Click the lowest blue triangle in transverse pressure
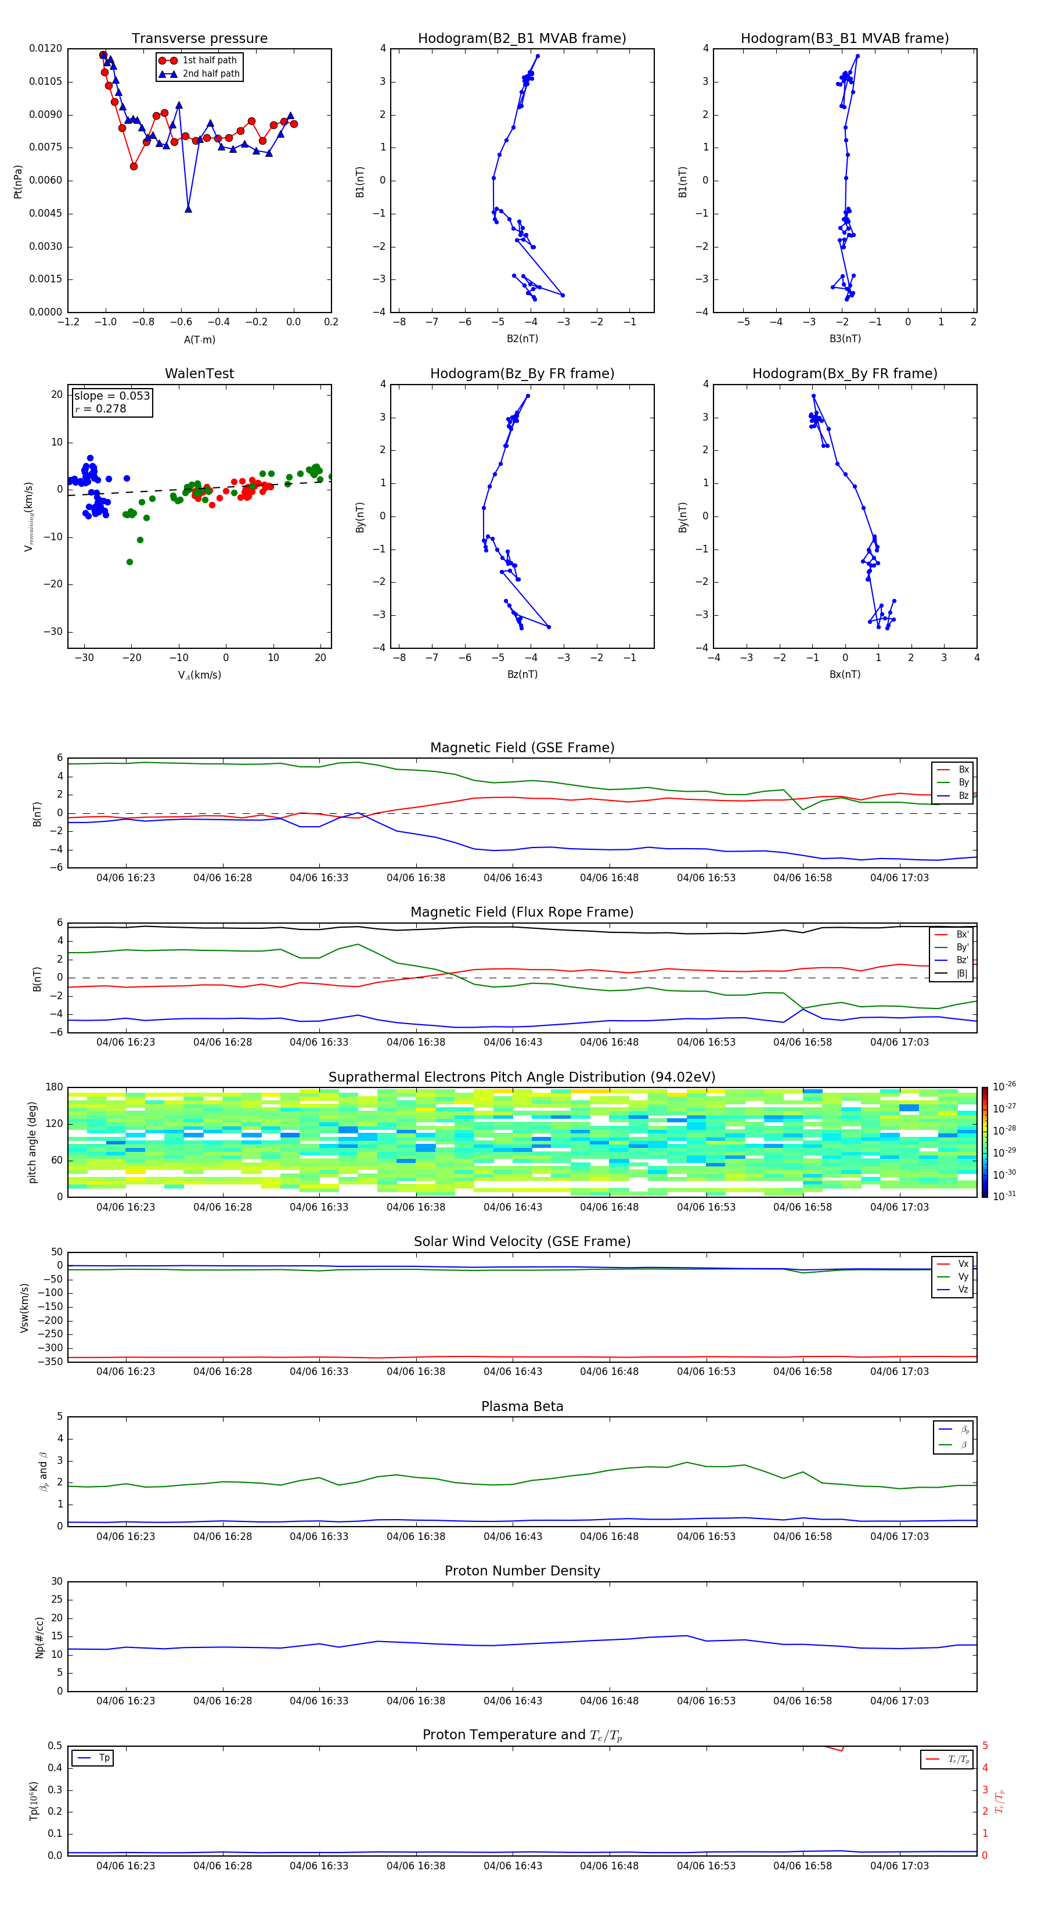Viewport: 1045px width, 1917px height. (x=188, y=209)
